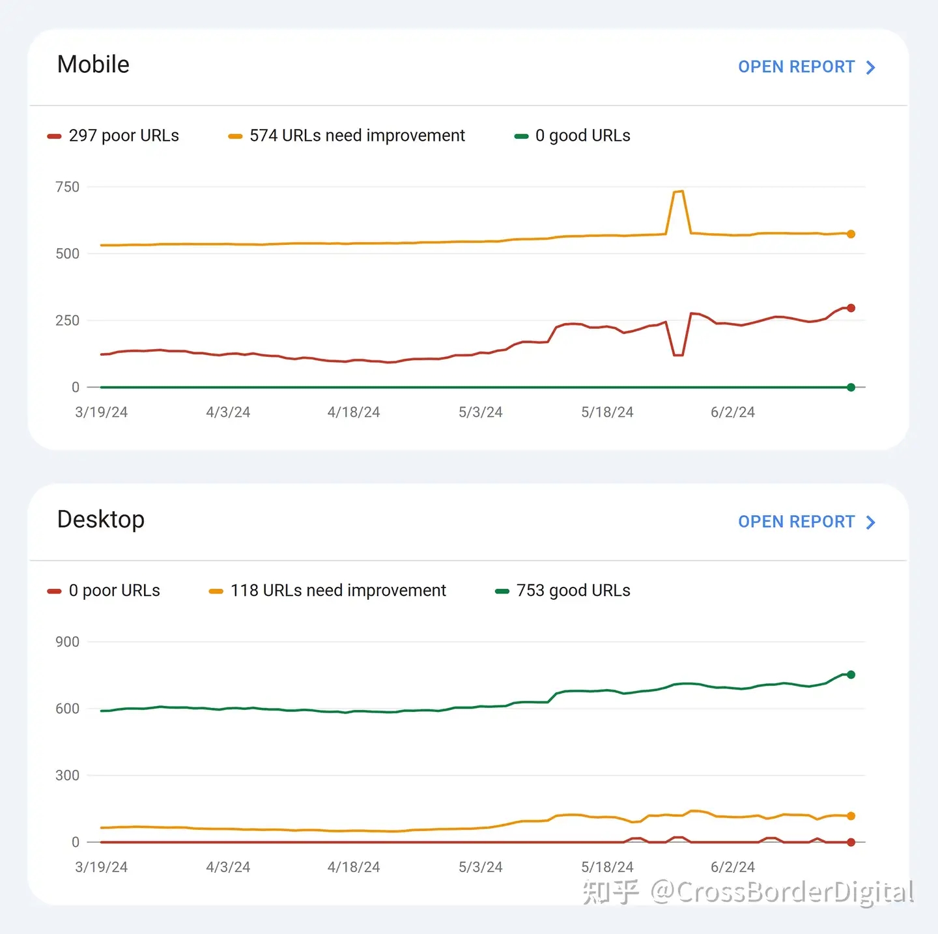Click the 574 URLs need improvement label
The image size is (938, 934).
pyautogui.click(x=357, y=135)
